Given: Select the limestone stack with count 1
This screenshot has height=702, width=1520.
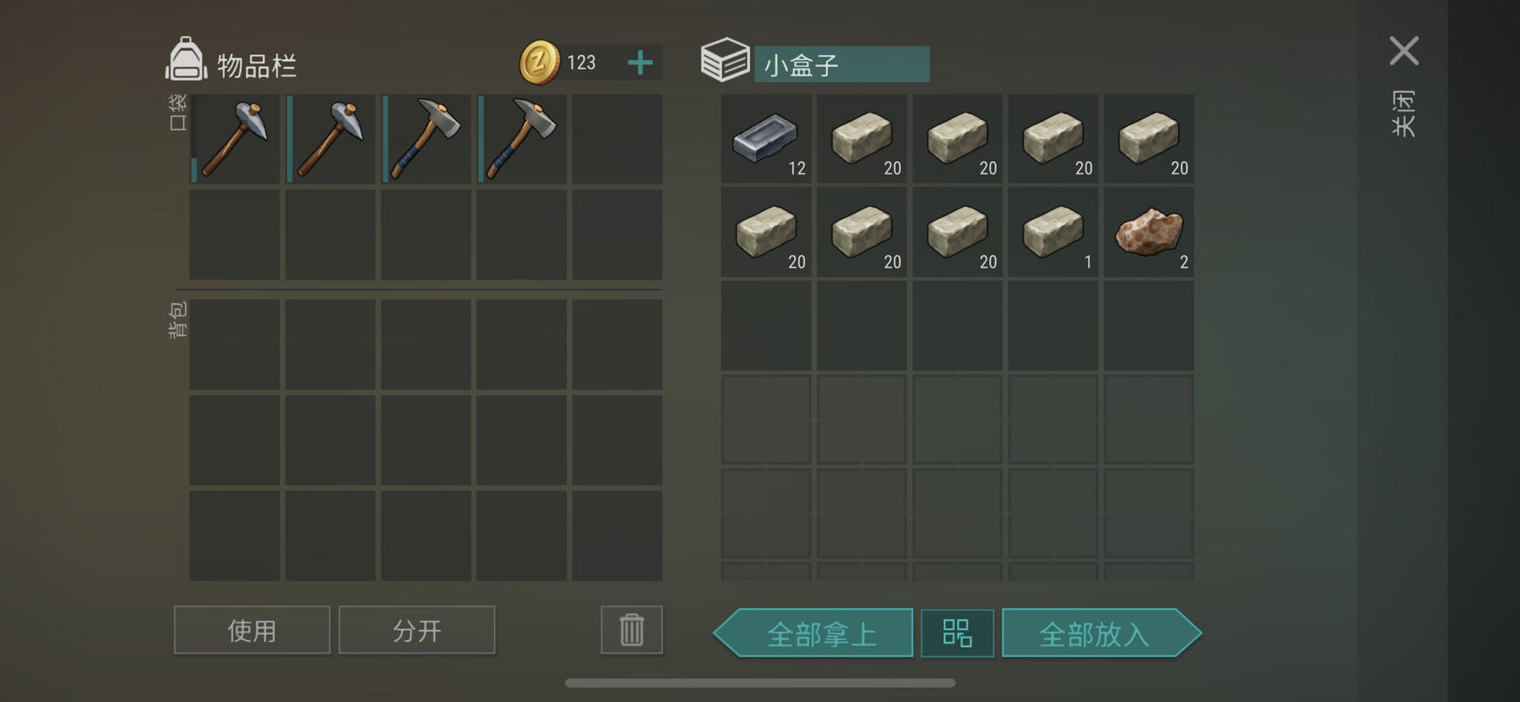Looking at the screenshot, I should tap(1053, 232).
